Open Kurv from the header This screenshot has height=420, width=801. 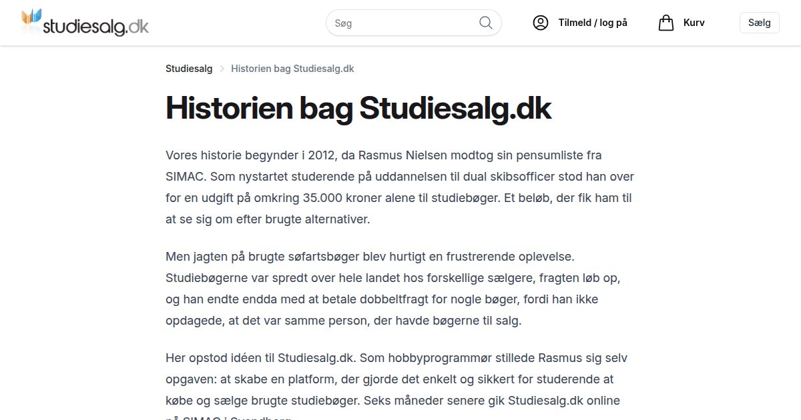pos(694,23)
